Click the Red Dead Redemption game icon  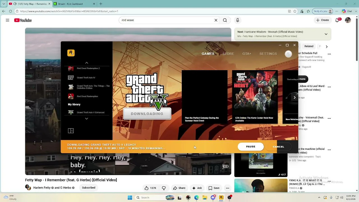pos(71,97)
